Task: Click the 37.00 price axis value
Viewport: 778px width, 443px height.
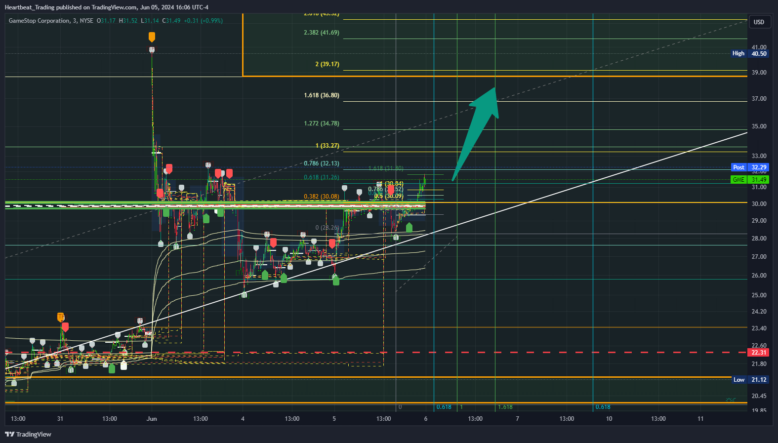Action: pos(759,99)
